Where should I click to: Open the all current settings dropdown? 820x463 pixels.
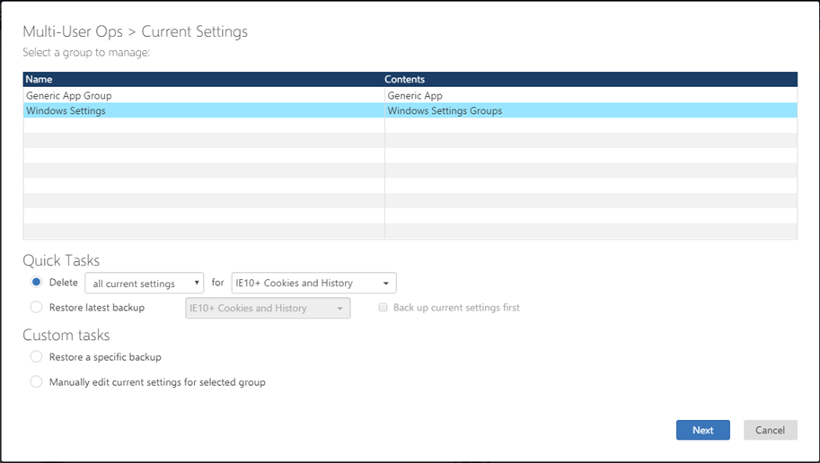click(x=145, y=284)
